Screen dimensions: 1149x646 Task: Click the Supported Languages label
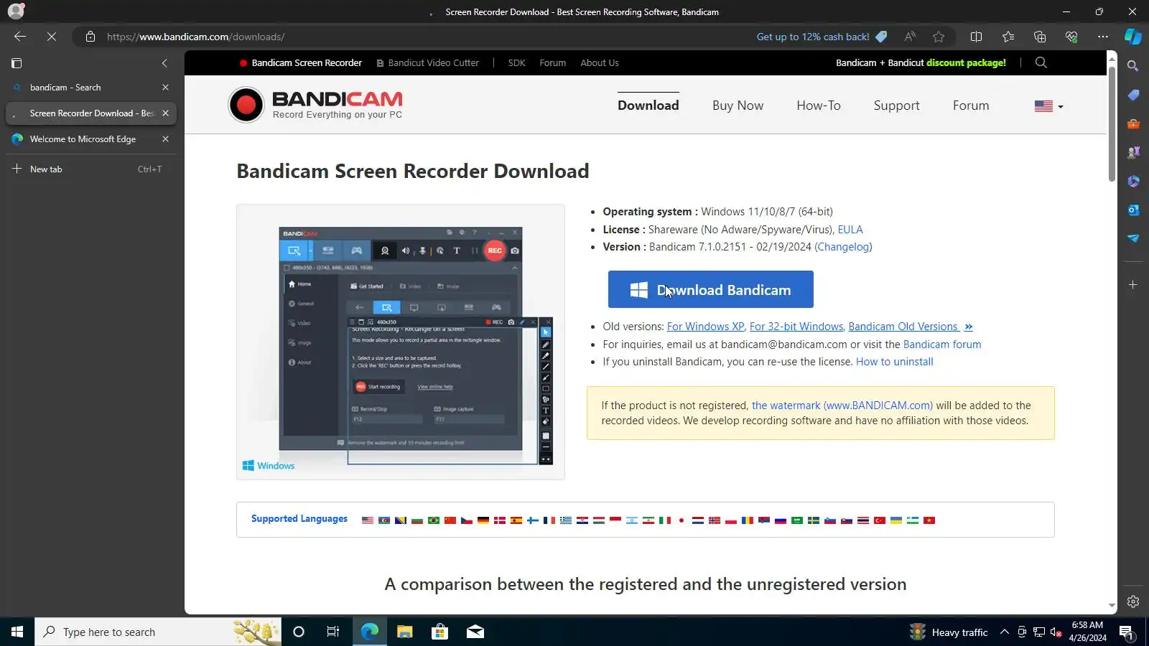coord(299,519)
